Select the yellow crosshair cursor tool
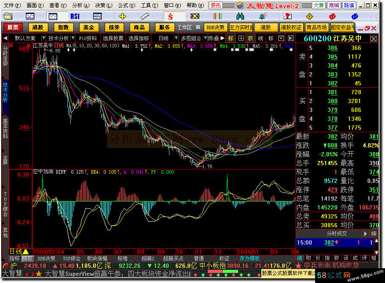 point(122,16)
